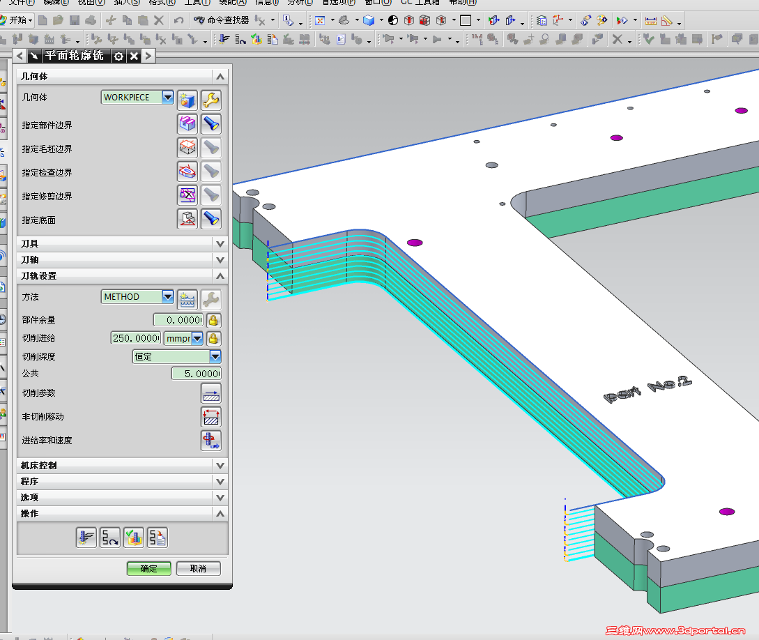Expand the 选项 section
759x640 pixels.
tap(220, 498)
